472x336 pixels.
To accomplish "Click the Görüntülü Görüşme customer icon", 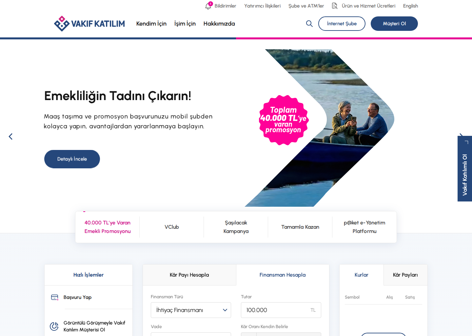I will click(54, 326).
